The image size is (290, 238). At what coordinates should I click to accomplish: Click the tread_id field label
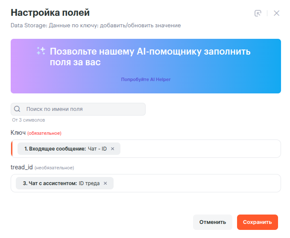point(21,167)
